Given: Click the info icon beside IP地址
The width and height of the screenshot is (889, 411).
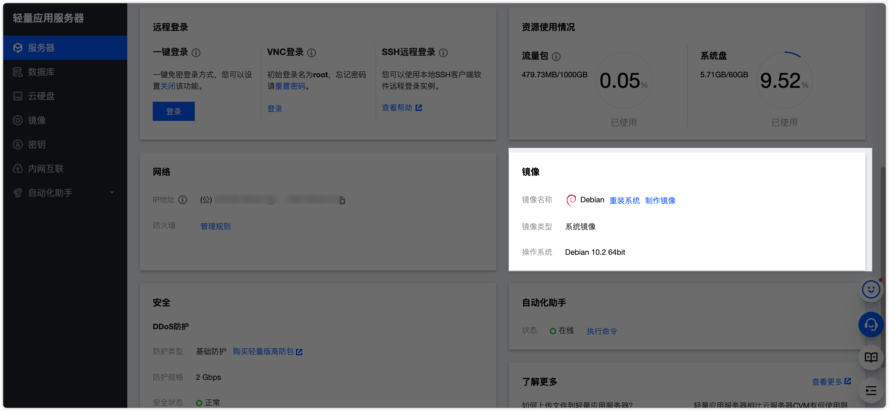Looking at the screenshot, I should pos(183,199).
